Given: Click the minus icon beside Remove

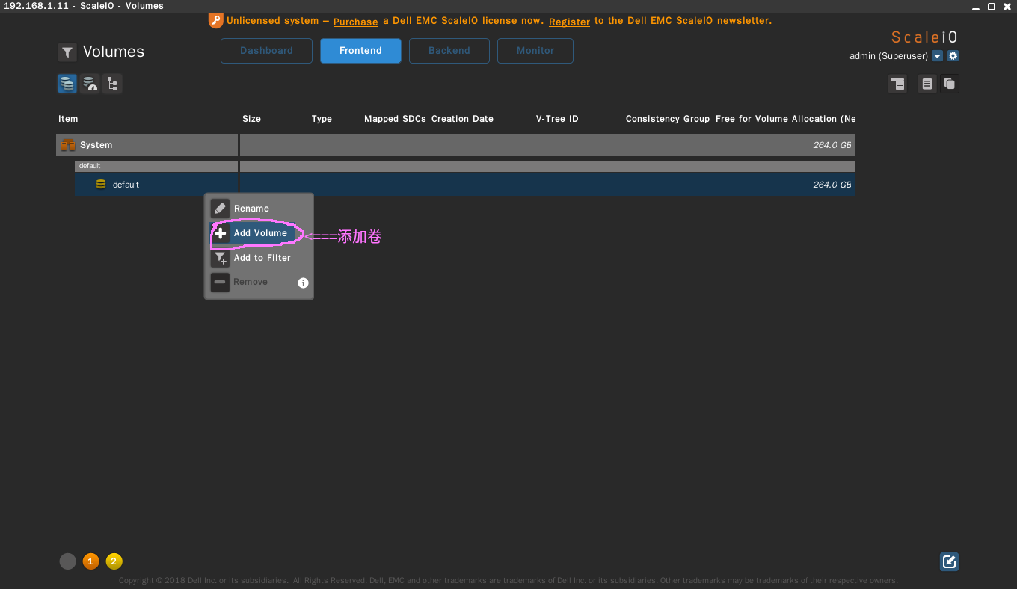Looking at the screenshot, I should click(220, 282).
